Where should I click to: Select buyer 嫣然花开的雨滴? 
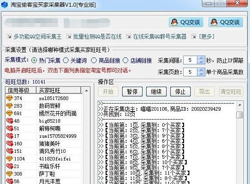(58, 113)
